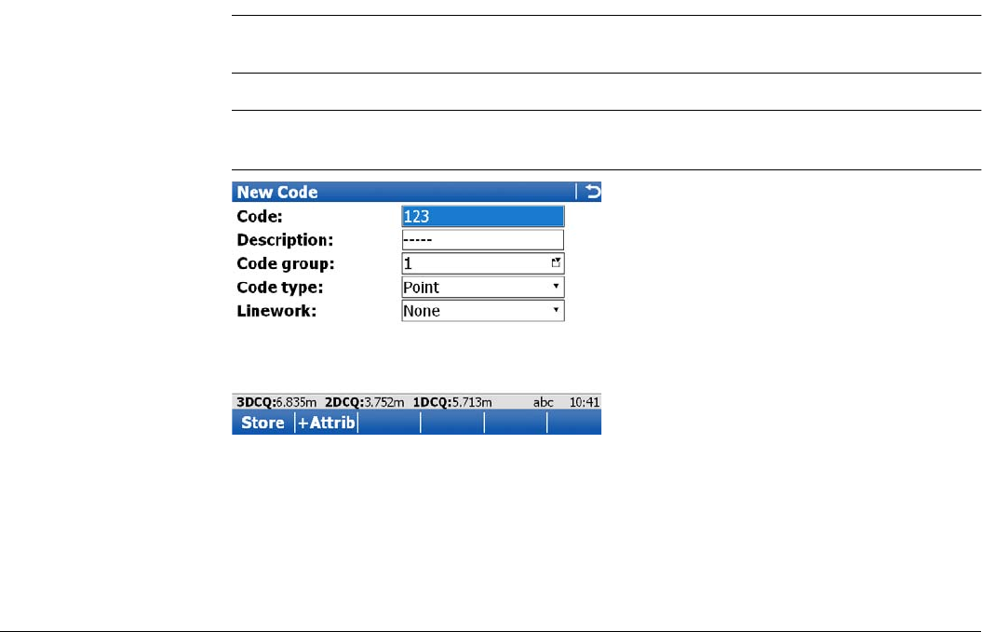
Task: Click the Description: label
Action: point(285,240)
